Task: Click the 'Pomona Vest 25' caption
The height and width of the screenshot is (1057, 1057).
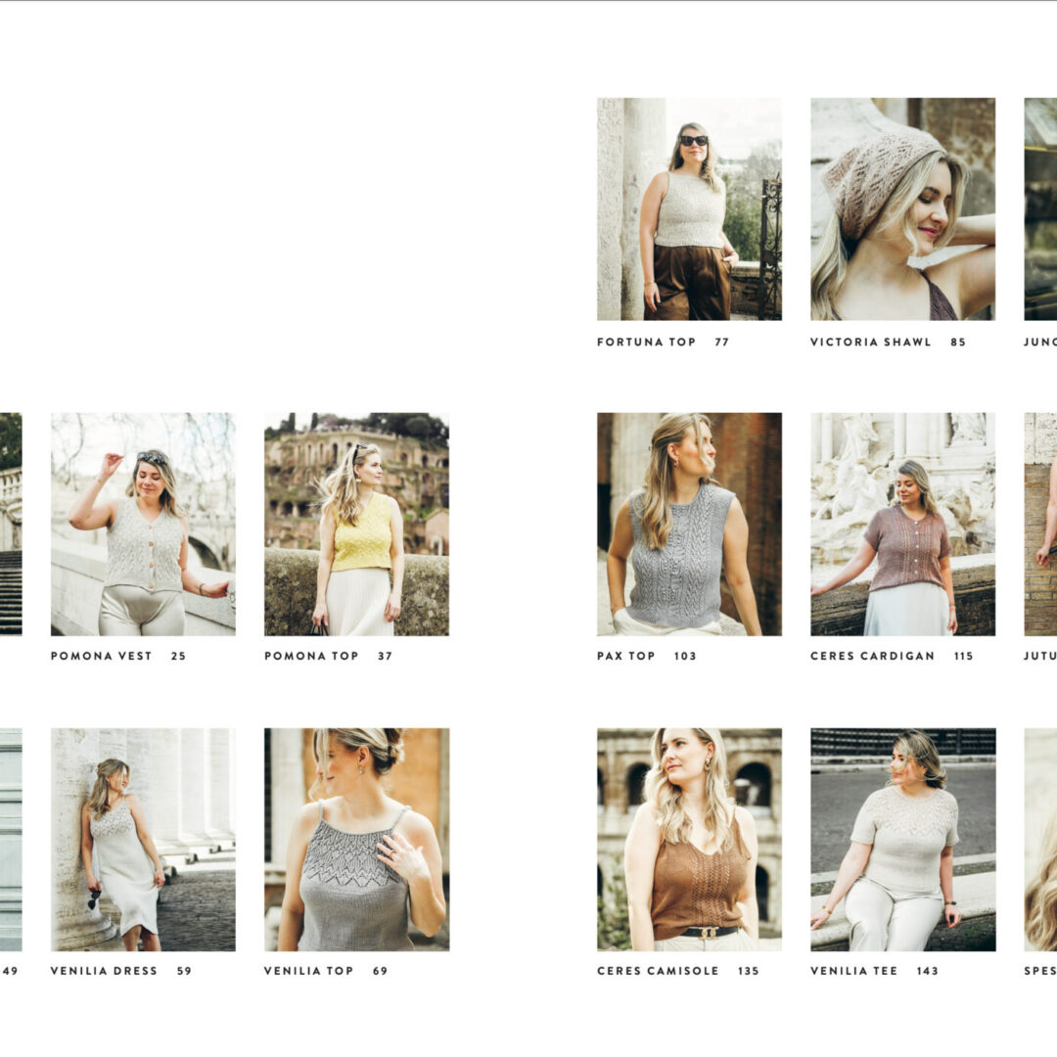Action: (x=117, y=656)
